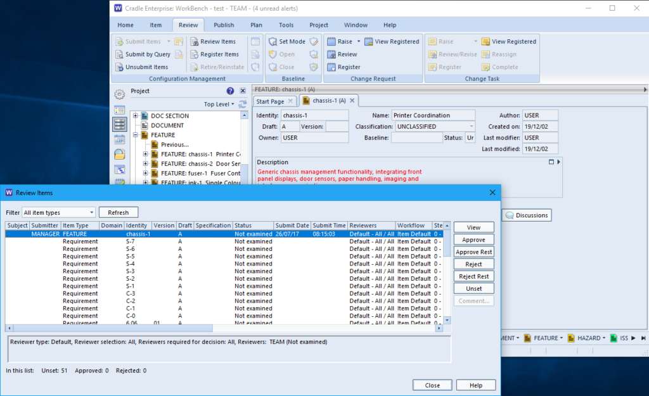Select the sidebar color list icon
649x396 pixels.
click(120, 110)
